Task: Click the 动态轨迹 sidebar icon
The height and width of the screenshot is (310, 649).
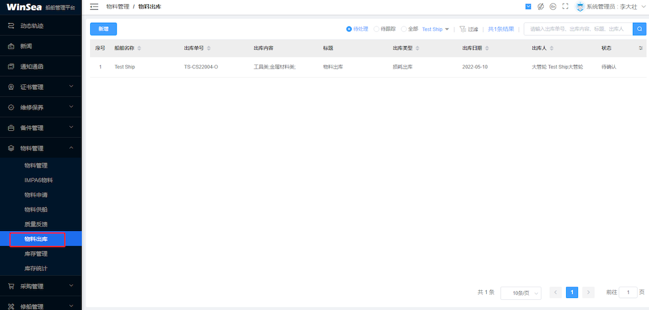Action: point(11,26)
